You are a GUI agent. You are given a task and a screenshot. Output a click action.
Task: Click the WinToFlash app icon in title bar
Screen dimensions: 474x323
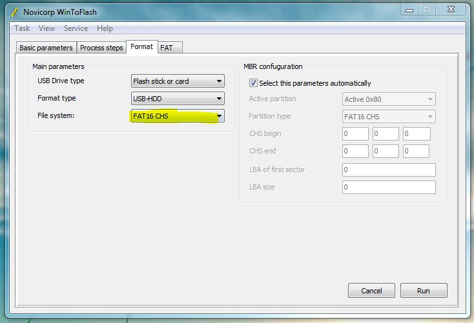14,12
